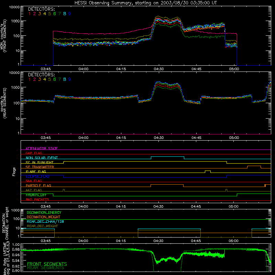
Task: Select detector 4 legend number in rear segments panel
Action: coord(45,79)
